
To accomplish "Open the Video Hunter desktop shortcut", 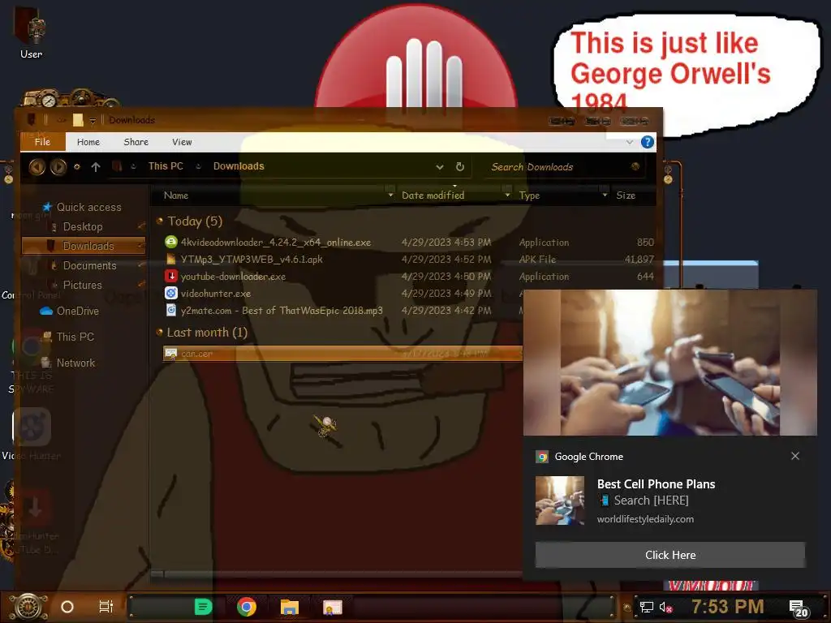I will [31, 433].
